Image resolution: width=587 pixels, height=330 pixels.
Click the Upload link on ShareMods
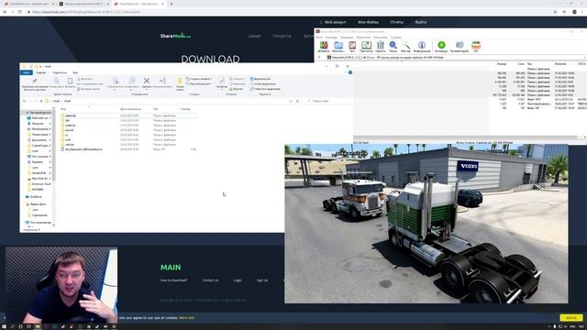coord(254,36)
